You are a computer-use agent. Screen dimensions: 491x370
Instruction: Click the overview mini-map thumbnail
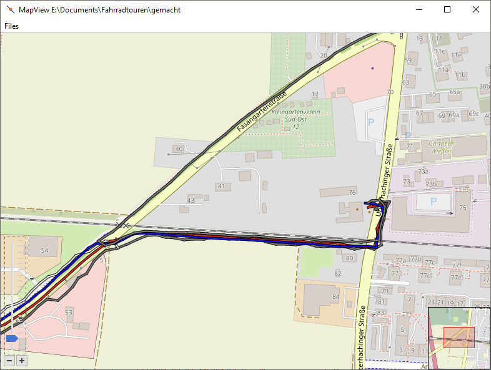pyautogui.click(x=459, y=338)
